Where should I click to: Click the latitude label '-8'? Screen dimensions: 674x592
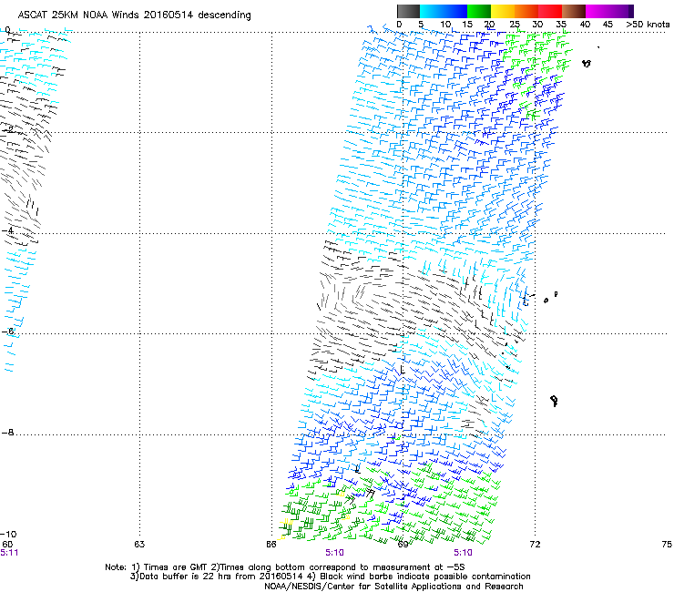[7, 432]
